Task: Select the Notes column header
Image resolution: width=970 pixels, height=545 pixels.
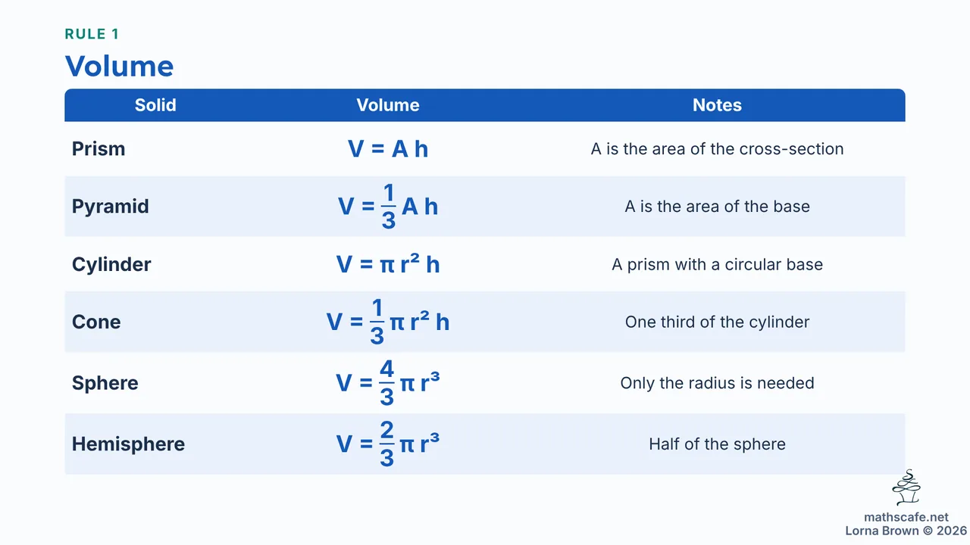Action: pyautogui.click(x=717, y=105)
